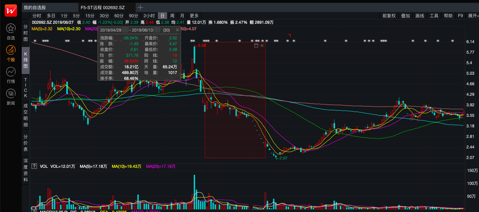
Task: Step start date 2019/04/29 forward
Action: 127,30
